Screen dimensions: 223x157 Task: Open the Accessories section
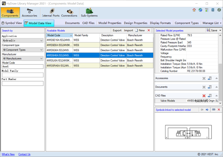click(30, 13)
